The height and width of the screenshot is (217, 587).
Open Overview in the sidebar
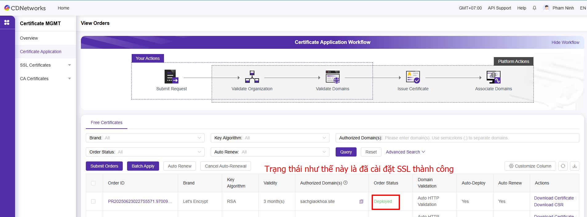[x=29, y=38]
